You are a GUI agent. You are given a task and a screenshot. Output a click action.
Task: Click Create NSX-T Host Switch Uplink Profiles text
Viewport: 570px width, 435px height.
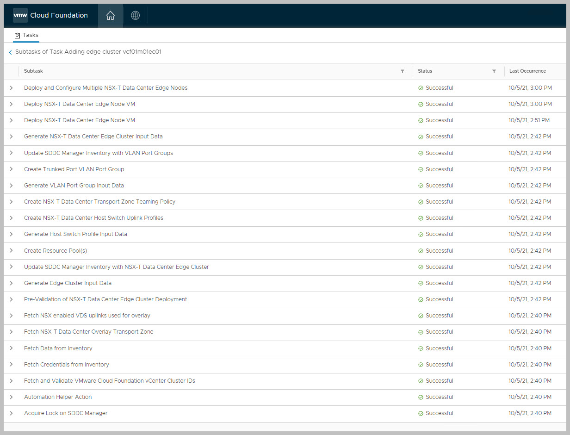click(93, 218)
